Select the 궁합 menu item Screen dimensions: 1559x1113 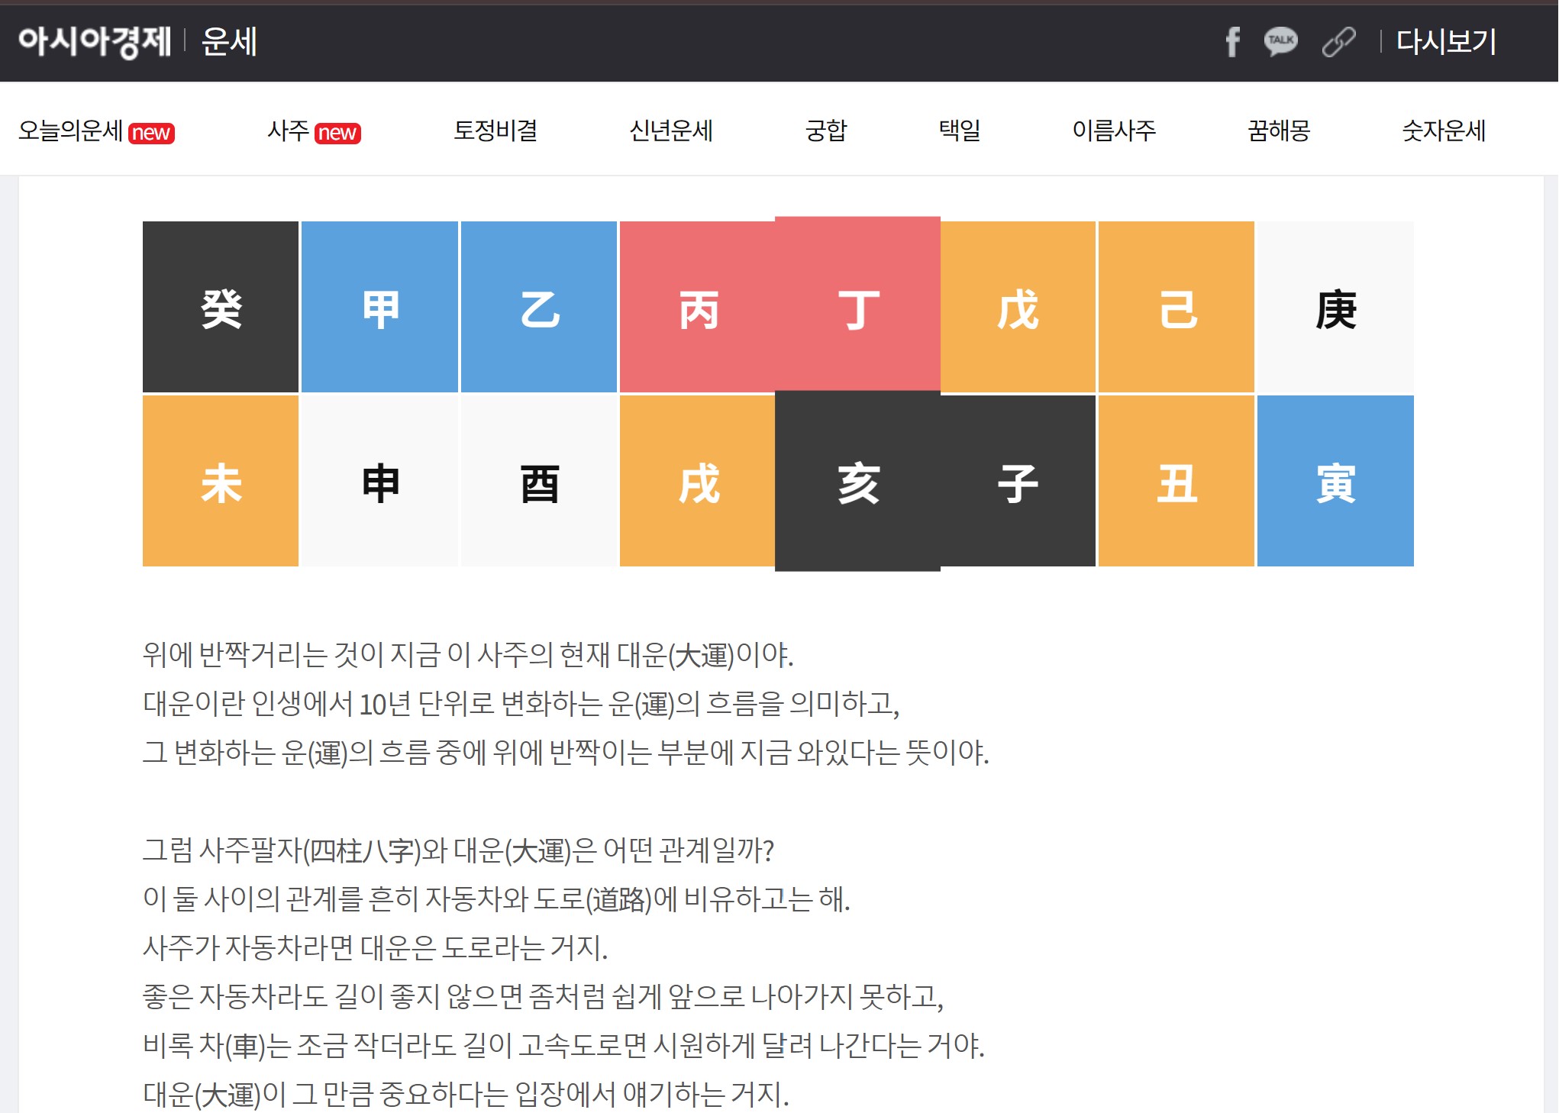[826, 131]
